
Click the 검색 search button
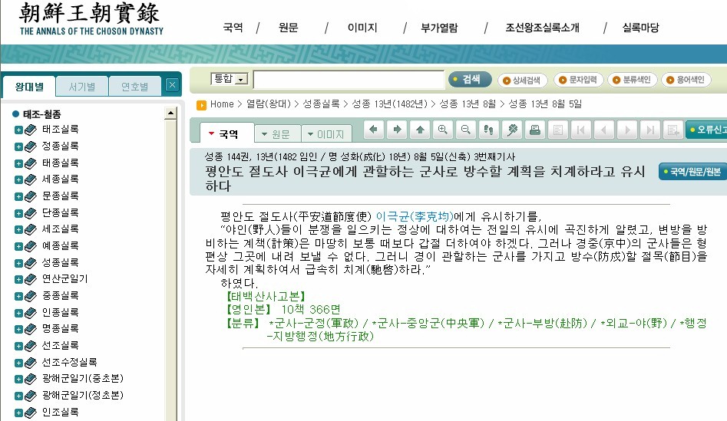coord(468,79)
